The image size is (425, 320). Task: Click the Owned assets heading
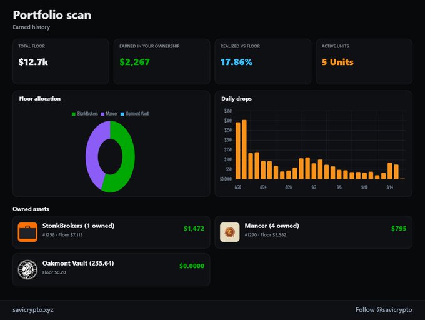(x=31, y=209)
